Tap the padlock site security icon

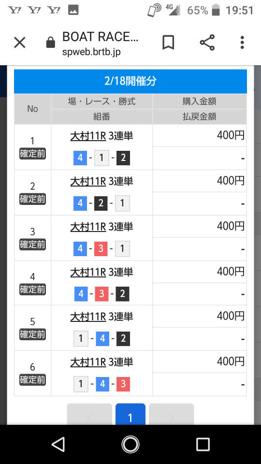pos(51,43)
